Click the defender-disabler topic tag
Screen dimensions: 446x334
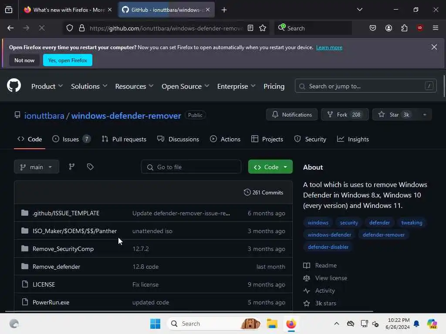(328, 247)
